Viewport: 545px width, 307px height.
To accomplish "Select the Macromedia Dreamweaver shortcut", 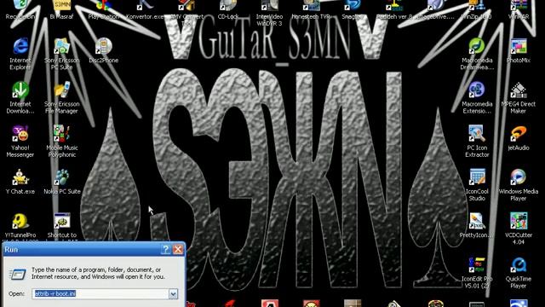I will click(477, 54).
